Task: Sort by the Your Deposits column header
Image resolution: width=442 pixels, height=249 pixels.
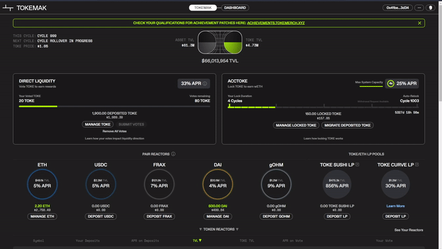Action: (x=88, y=241)
